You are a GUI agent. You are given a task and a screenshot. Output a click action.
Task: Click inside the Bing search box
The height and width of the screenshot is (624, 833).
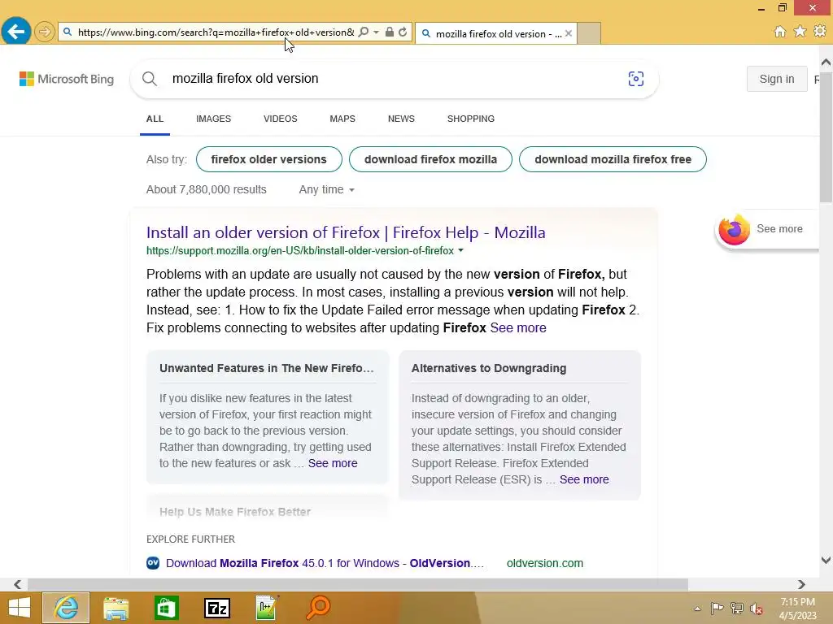pyautogui.click(x=393, y=79)
